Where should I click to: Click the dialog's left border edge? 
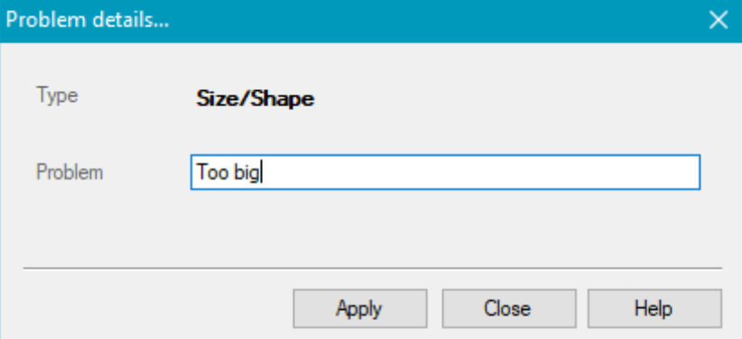1,189
